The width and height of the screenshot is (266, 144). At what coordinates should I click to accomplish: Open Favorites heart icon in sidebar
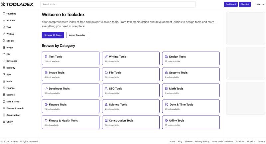[x=4, y=14]
